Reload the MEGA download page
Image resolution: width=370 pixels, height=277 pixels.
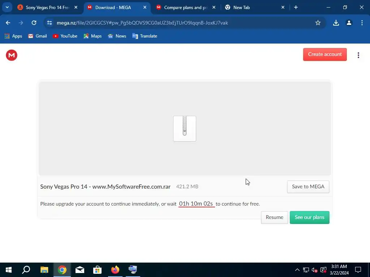[x=34, y=23]
